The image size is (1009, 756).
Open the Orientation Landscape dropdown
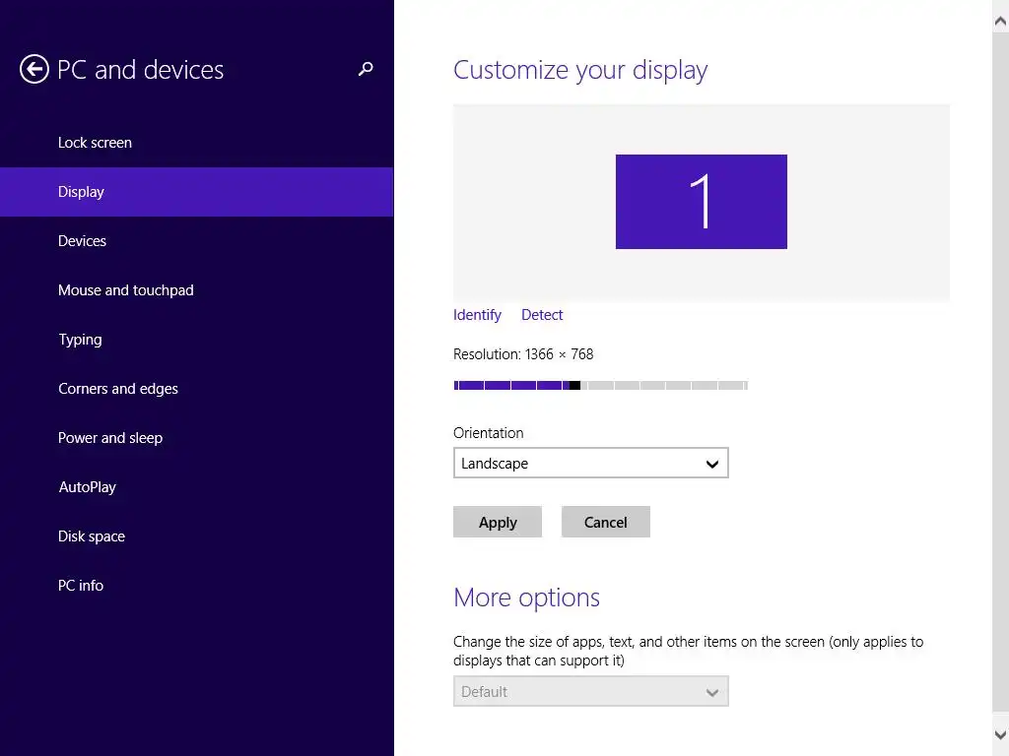591,463
